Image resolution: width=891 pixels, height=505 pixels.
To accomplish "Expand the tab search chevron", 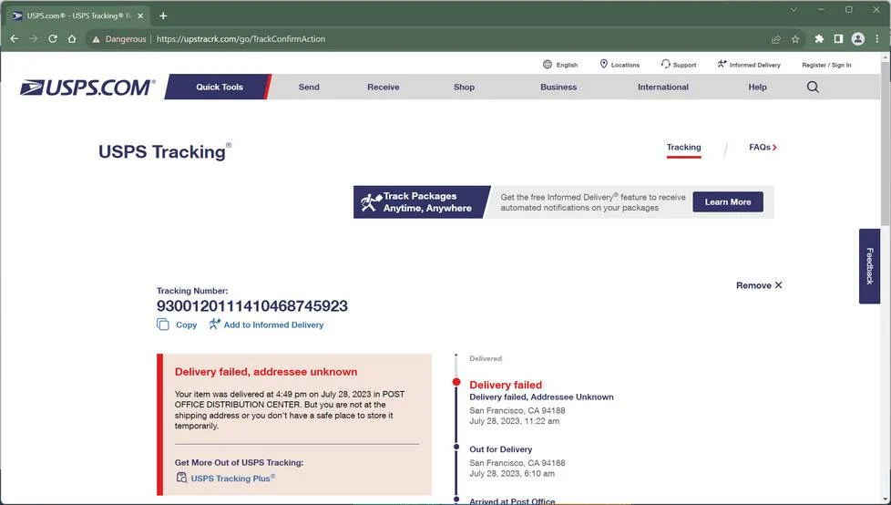I will 794,10.
